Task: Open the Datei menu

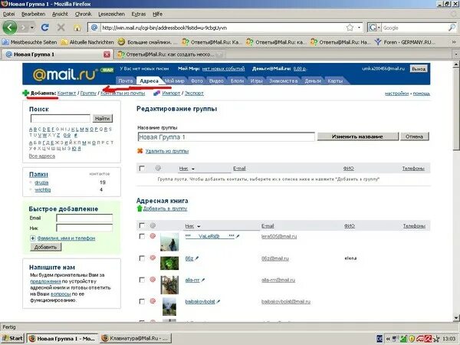Action: tap(8, 14)
